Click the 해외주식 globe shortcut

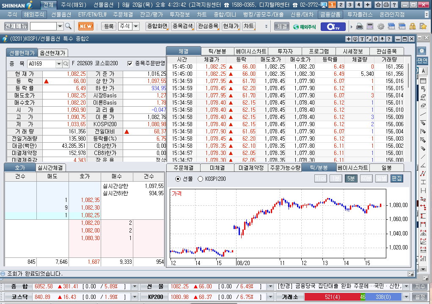pyautogui.click(x=304, y=27)
